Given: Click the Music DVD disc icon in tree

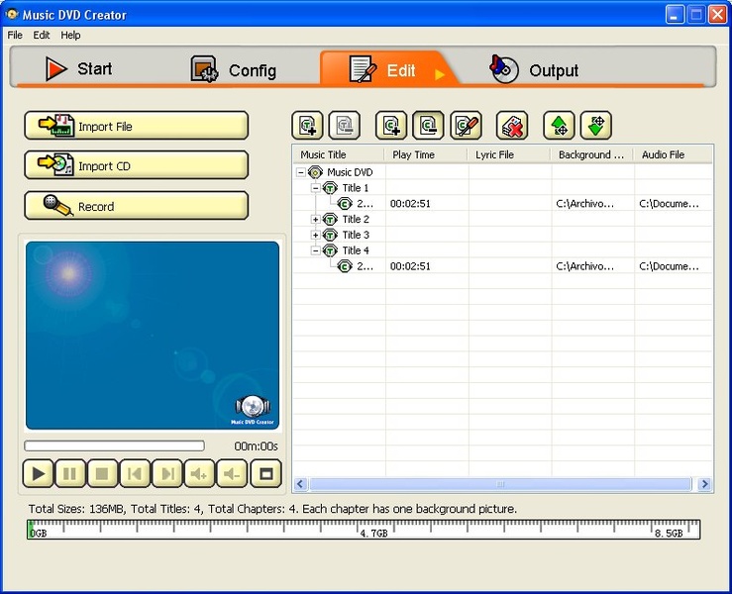Looking at the screenshot, I should (x=316, y=172).
